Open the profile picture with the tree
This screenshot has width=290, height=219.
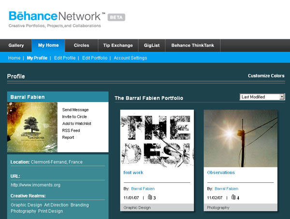click(32, 127)
